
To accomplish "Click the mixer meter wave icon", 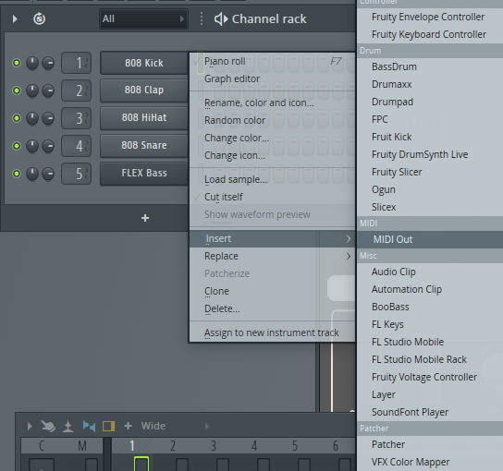I will pos(67,427).
